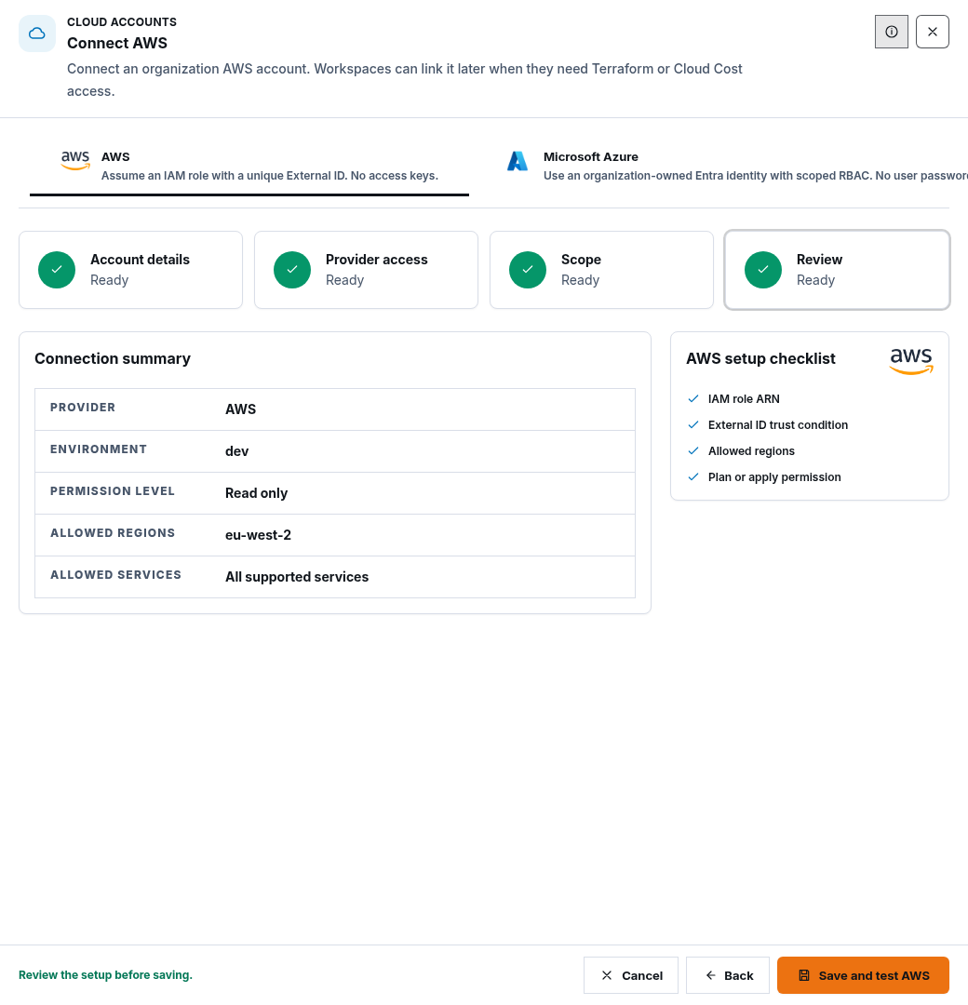Image resolution: width=968 pixels, height=1005 pixels.
Task: Click the info icon button in header
Action: (x=891, y=32)
